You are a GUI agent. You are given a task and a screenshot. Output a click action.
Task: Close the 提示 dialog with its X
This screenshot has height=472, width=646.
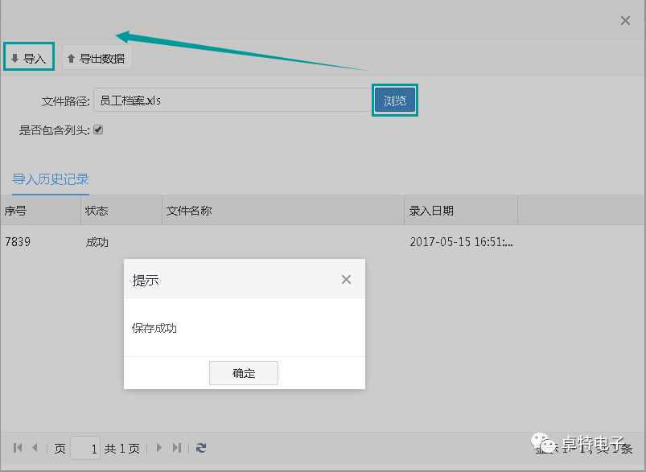[346, 280]
